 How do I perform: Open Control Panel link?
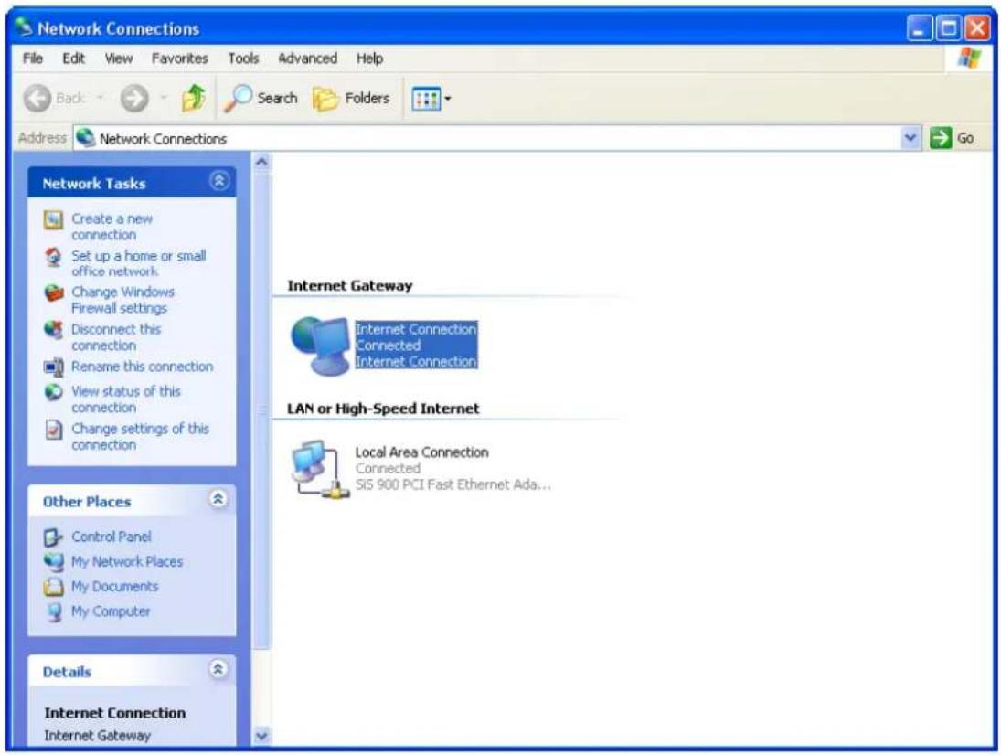click(x=112, y=537)
